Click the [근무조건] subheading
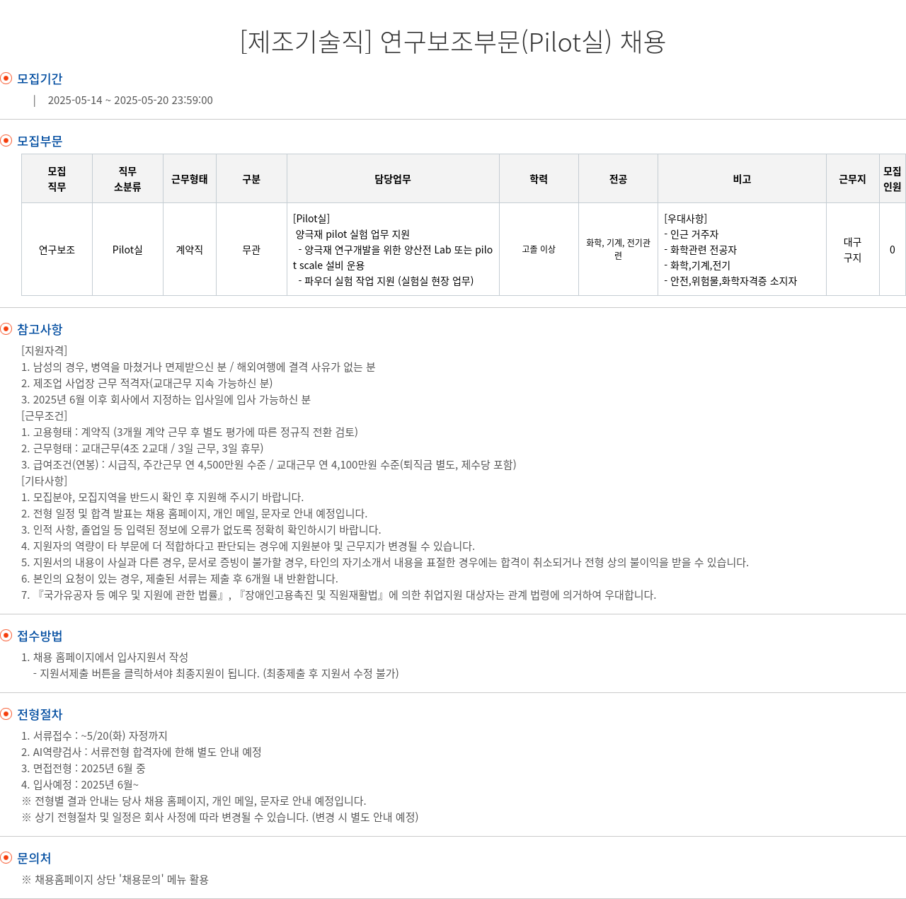Screen dimensions: 906x899 (45, 416)
